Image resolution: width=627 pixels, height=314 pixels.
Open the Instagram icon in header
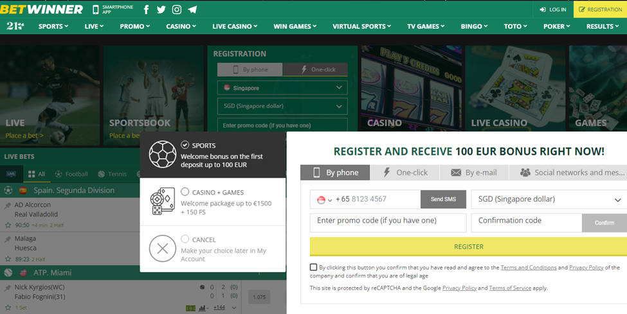coord(177,10)
